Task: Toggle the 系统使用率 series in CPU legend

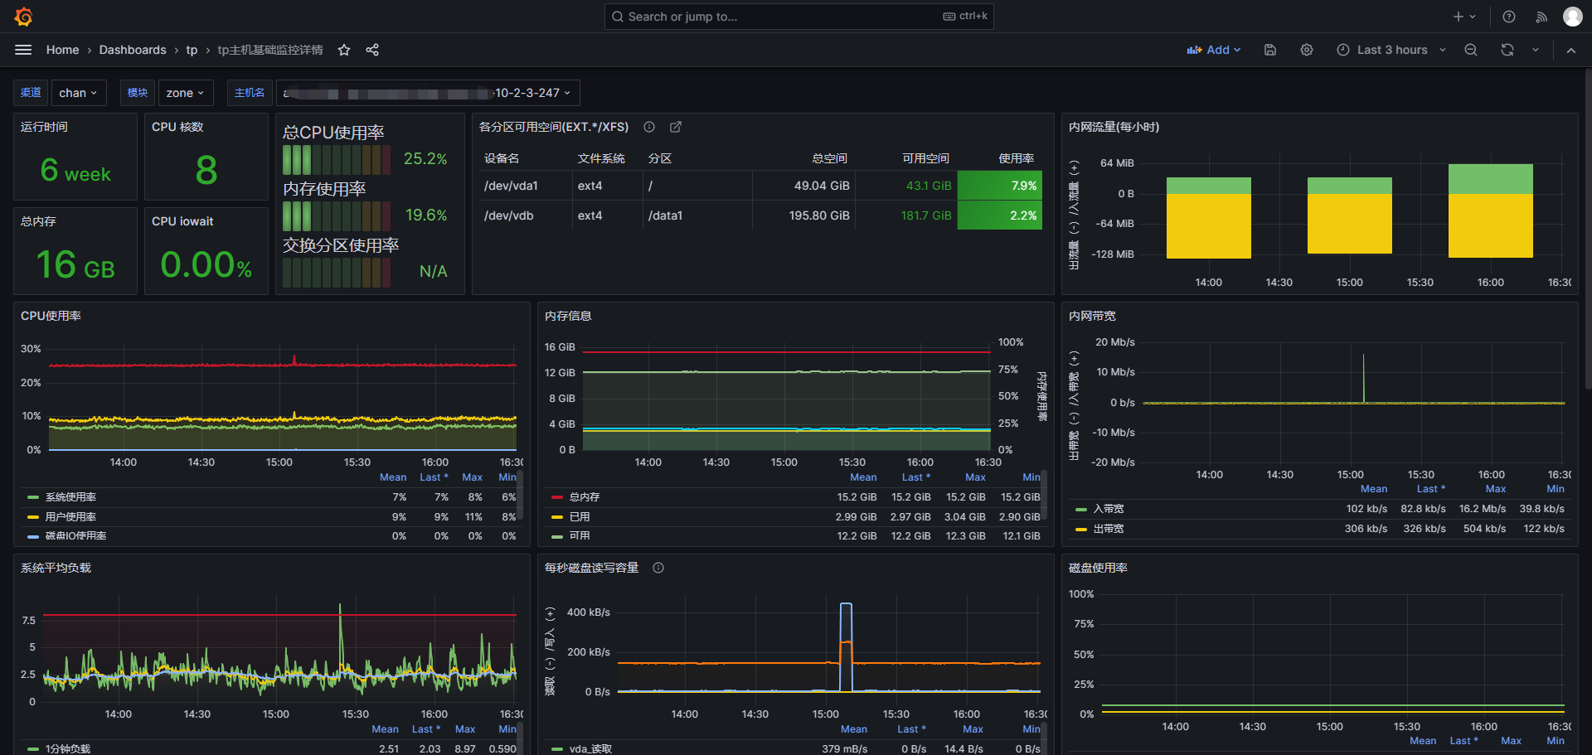Action: pyautogui.click(x=70, y=497)
